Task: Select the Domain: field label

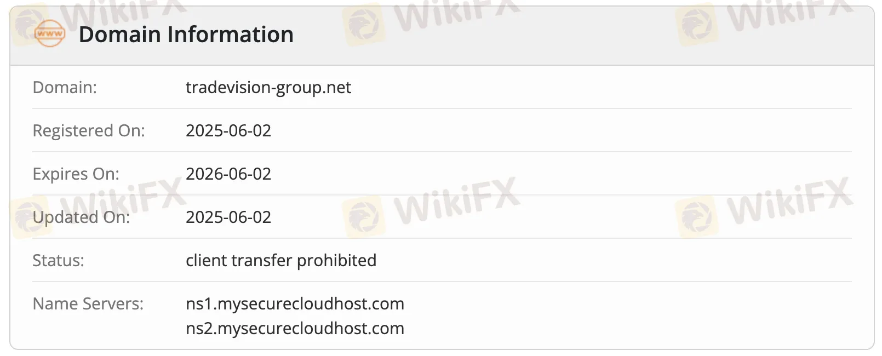Action: (65, 88)
